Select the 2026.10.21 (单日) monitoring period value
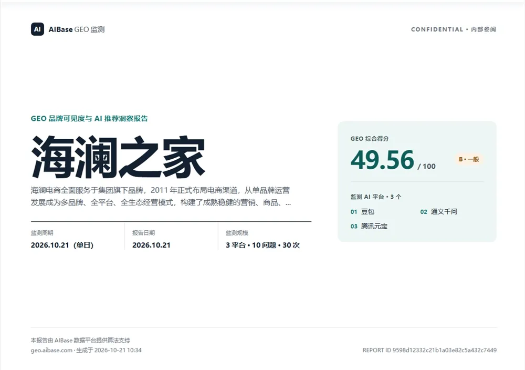 click(62, 245)
